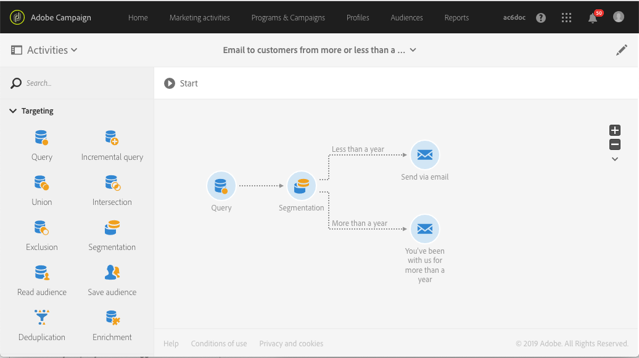
Task: Start the workflow
Action: (181, 83)
